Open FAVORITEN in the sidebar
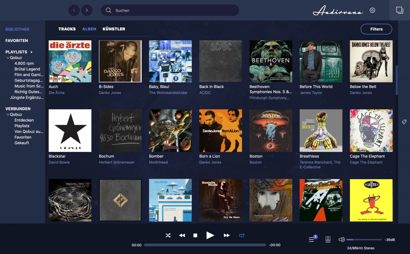The width and height of the screenshot is (410, 254). pyautogui.click(x=17, y=41)
